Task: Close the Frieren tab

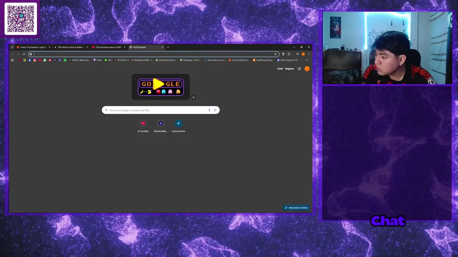Action: (x=49, y=47)
